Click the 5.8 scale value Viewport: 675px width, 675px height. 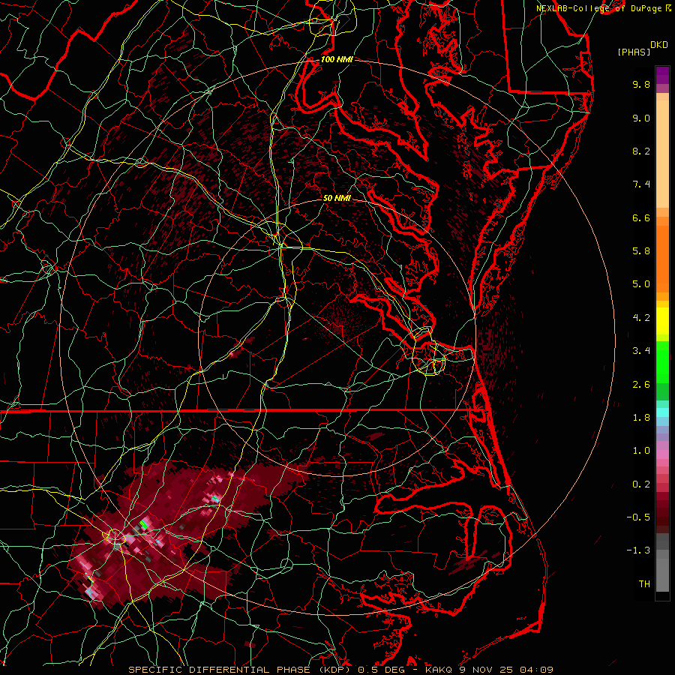click(x=641, y=251)
